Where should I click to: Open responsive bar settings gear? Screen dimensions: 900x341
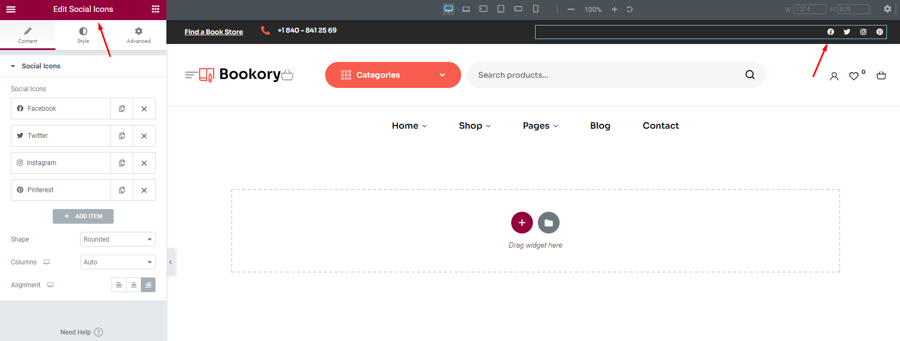(x=887, y=9)
